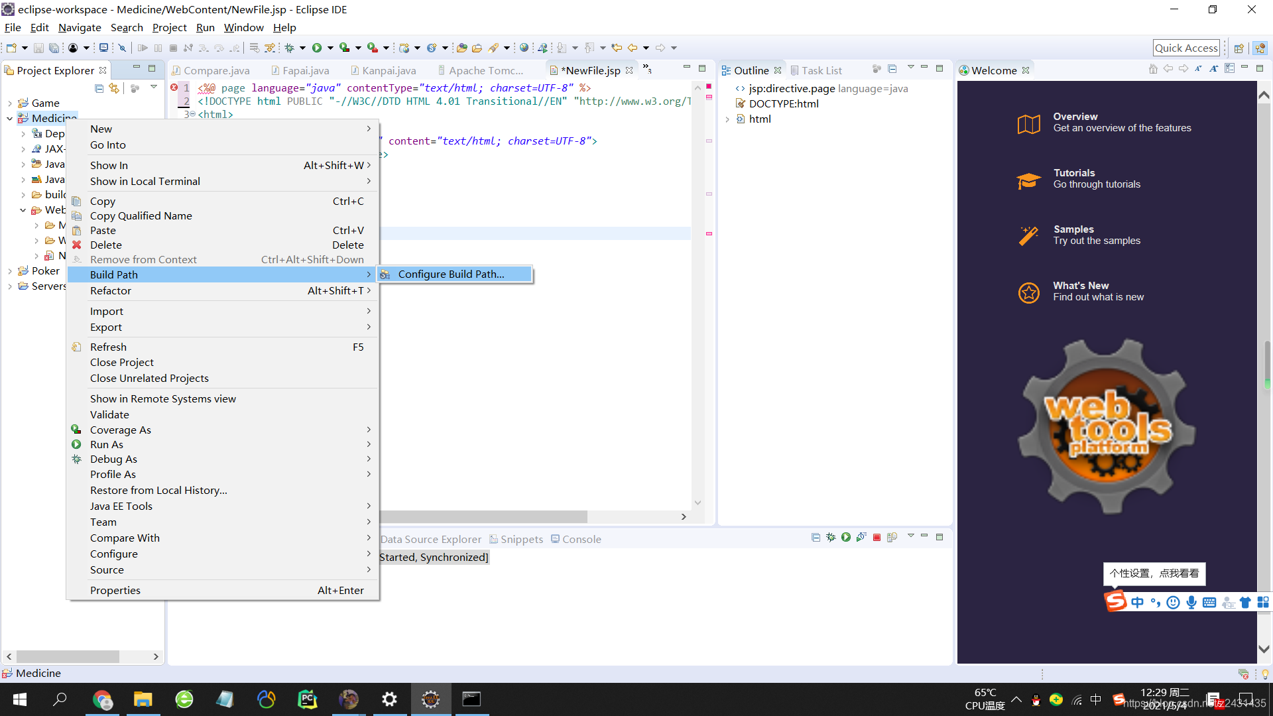Click the green Run toolbar button

[317, 48]
